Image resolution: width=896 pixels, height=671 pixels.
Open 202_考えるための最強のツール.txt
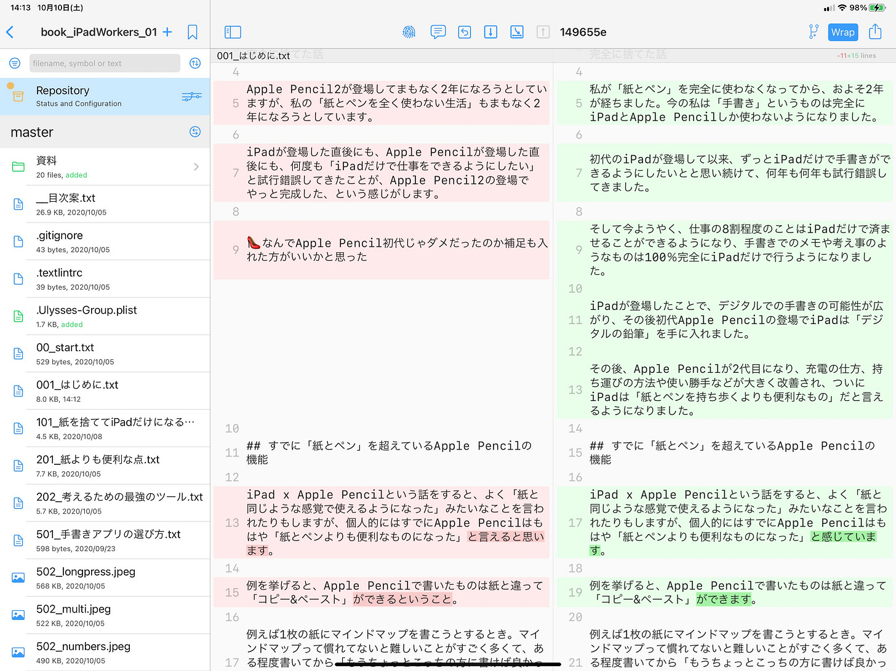(x=105, y=503)
